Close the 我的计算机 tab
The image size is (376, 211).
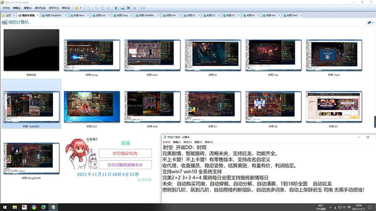[38, 15]
